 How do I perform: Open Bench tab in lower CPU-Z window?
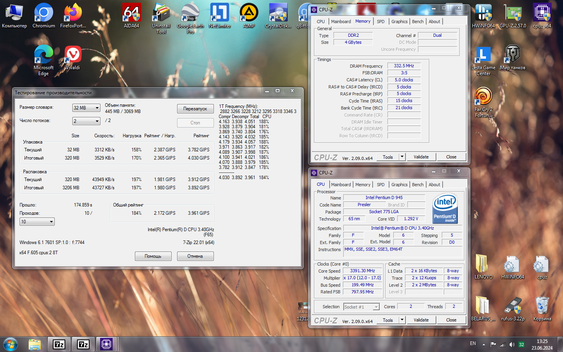point(418,185)
